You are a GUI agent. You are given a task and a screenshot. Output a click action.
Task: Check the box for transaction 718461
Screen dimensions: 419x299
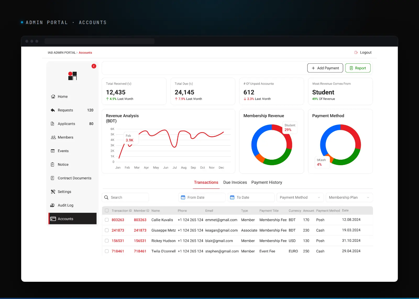[x=107, y=251]
